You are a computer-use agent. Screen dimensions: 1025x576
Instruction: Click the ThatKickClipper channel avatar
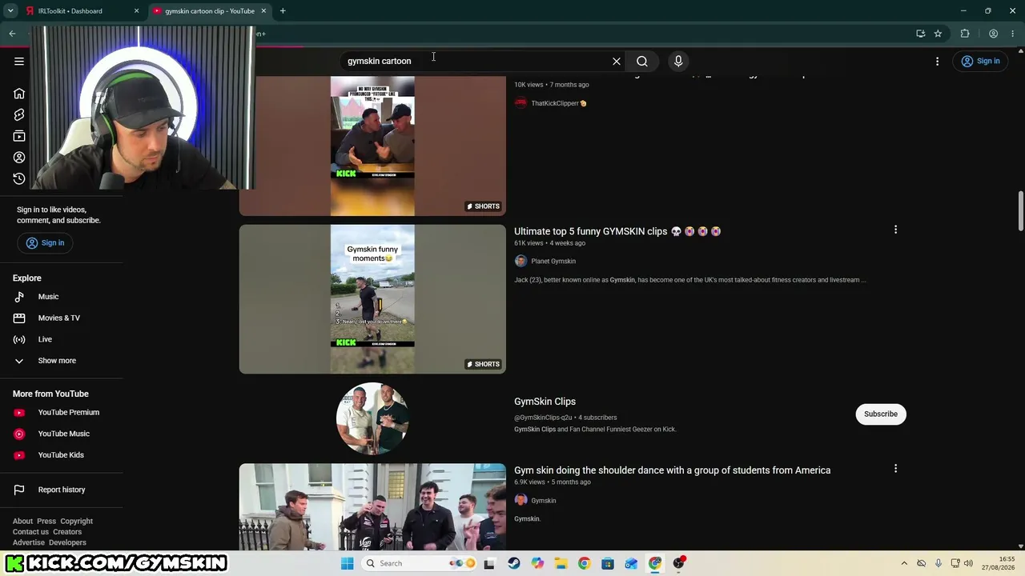point(521,103)
